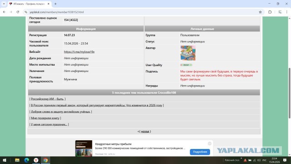Add a new browser tab

(55, 4)
